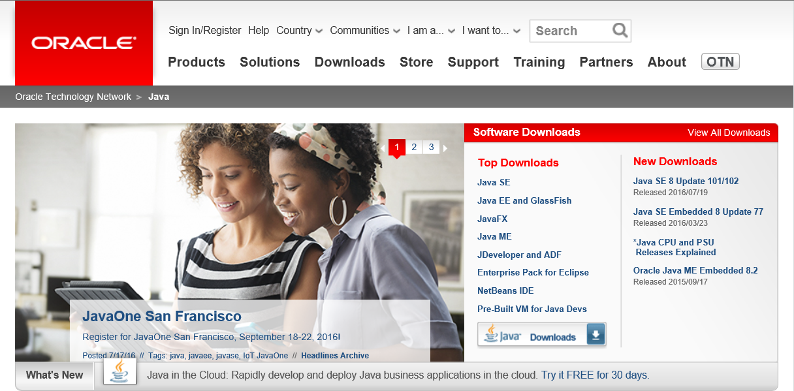Go to previous slide with left arrow
794x391 pixels.
point(383,148)
